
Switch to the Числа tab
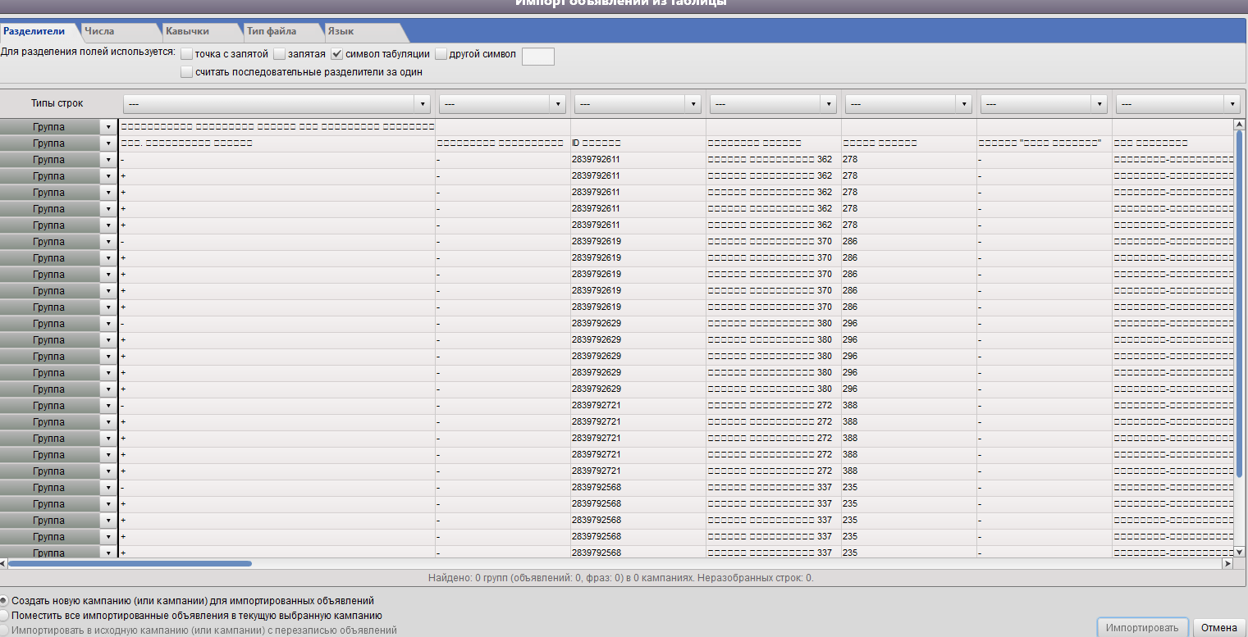click(x=99, y=31)
